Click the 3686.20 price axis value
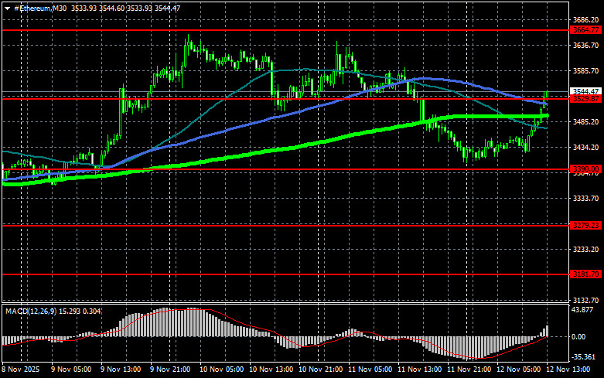Viewport: 604px width, 378px height. pos(585,19)
